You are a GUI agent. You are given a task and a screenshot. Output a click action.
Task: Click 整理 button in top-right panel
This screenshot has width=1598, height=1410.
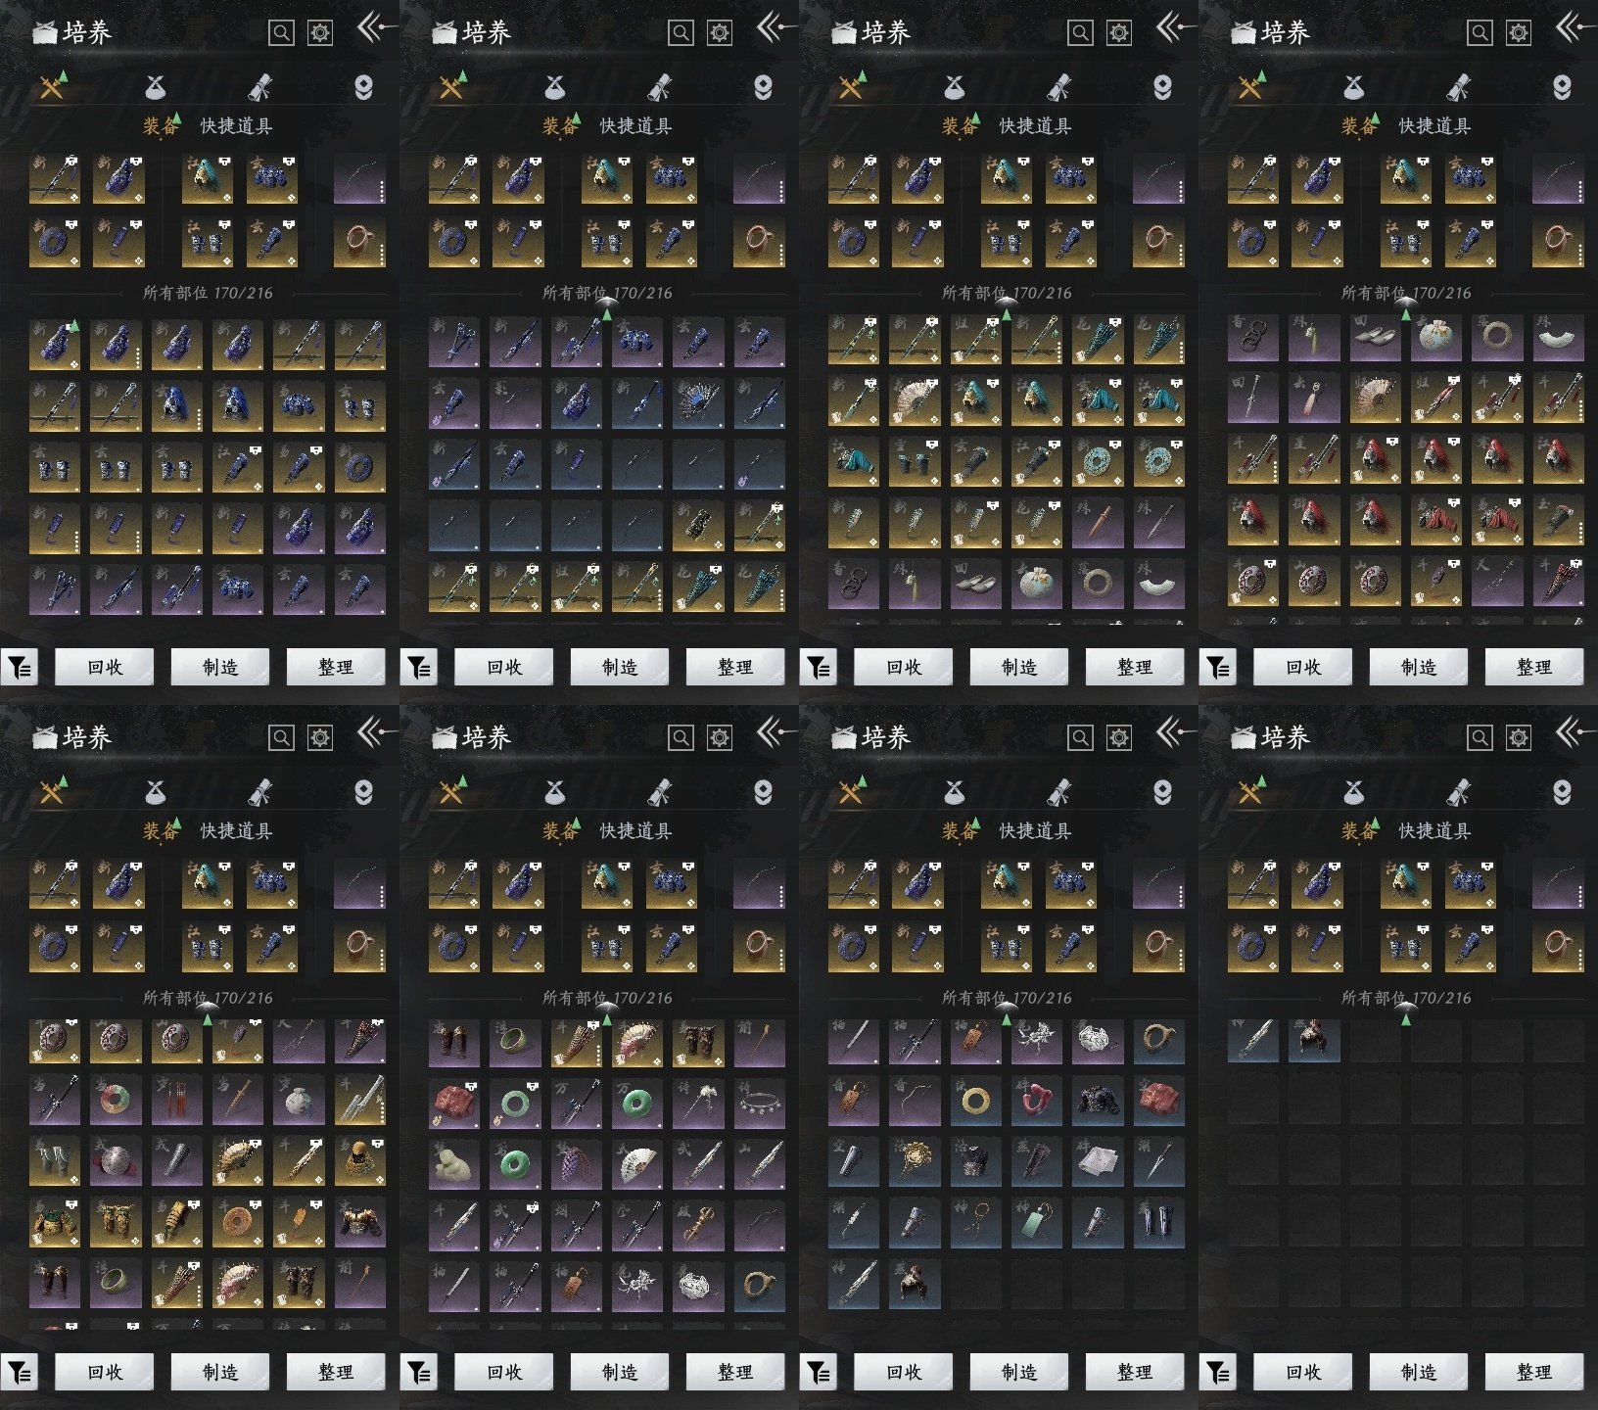pos(1532,667)
